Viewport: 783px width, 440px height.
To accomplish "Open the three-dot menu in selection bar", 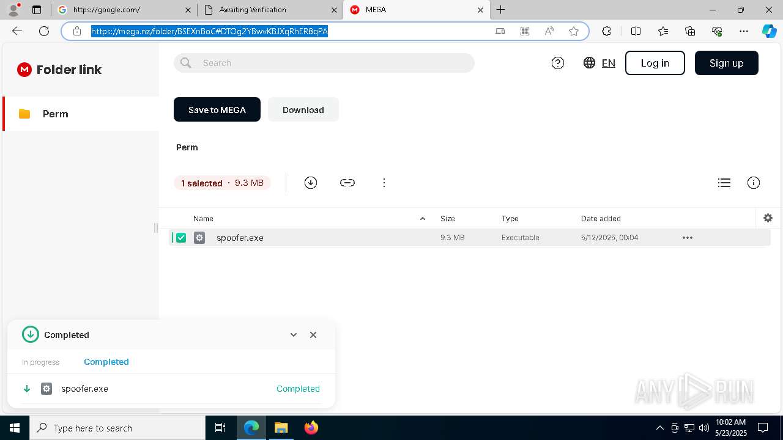I will [384, 183].
